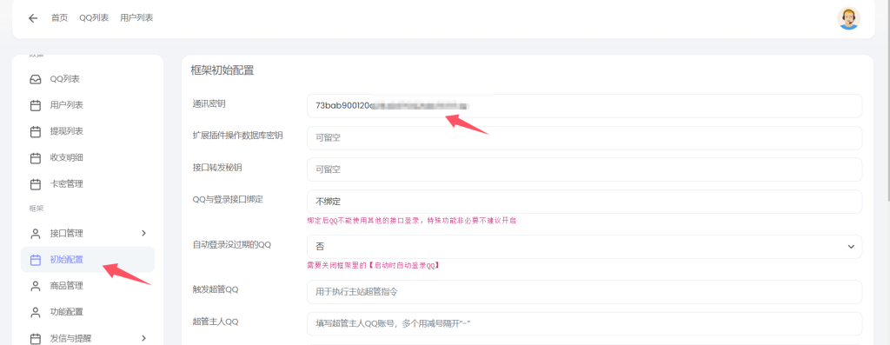Click the QQ与登录接口绑定 label

coord(229,199)
